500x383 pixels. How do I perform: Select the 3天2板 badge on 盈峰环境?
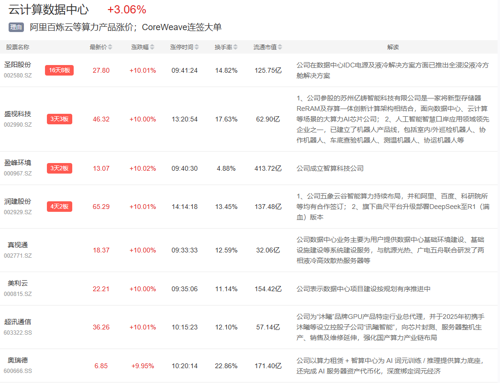[59, 168]
